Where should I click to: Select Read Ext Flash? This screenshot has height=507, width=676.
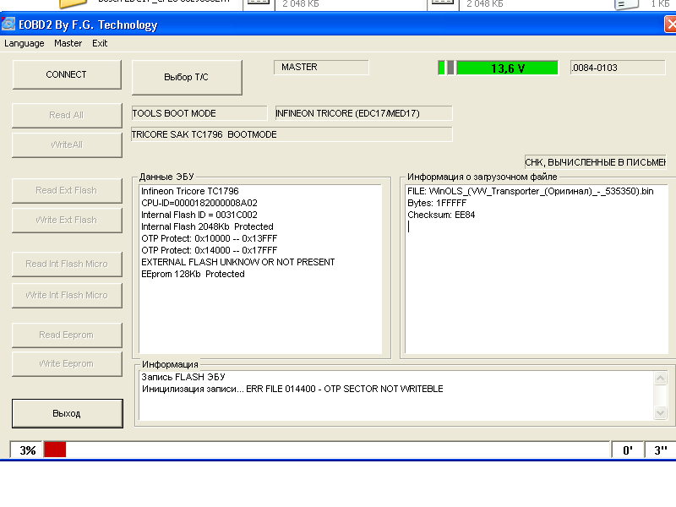click(x=66, y=190)
